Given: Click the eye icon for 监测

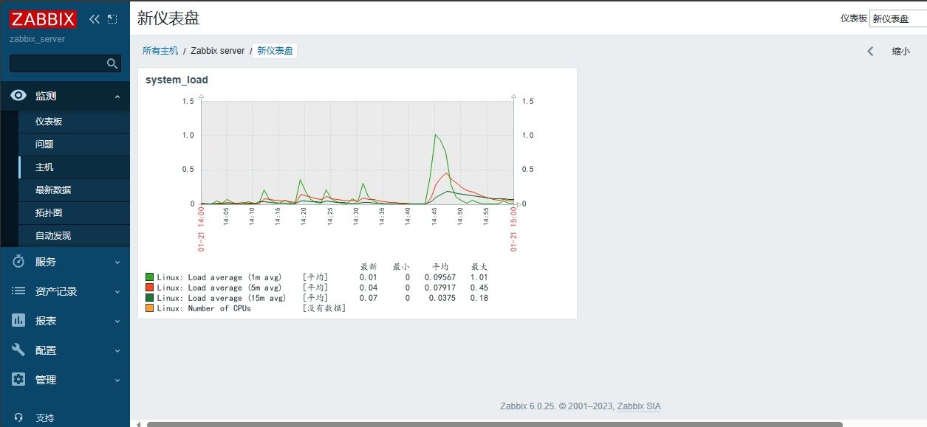Looking at the screenshot, I should tap(19, 96).
